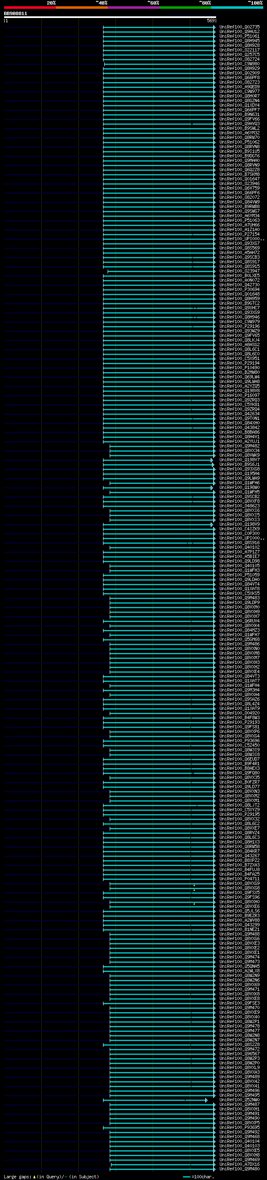Screen dimensions: 267x1180
Task: Click the purple ~60% identity color segment
Action: click(133, 8)
